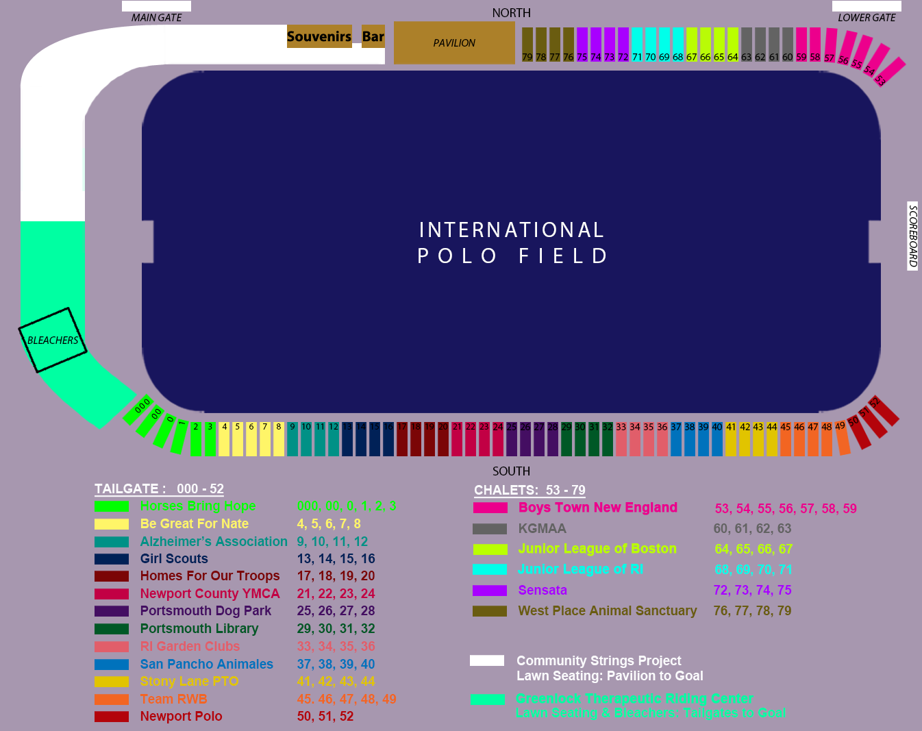Click the yellow Be Great For Nate swatch
The width and height of the screenshot is (922, 731).
tap(112, 524)
